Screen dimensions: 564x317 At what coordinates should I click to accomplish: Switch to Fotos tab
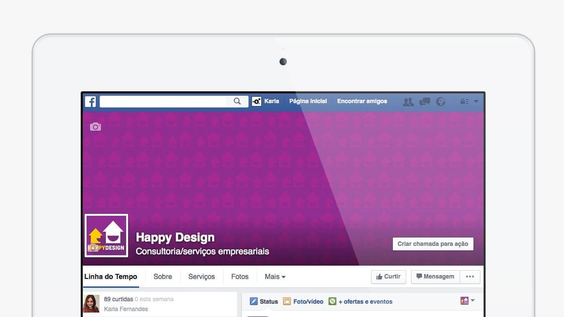pos(240,277)
